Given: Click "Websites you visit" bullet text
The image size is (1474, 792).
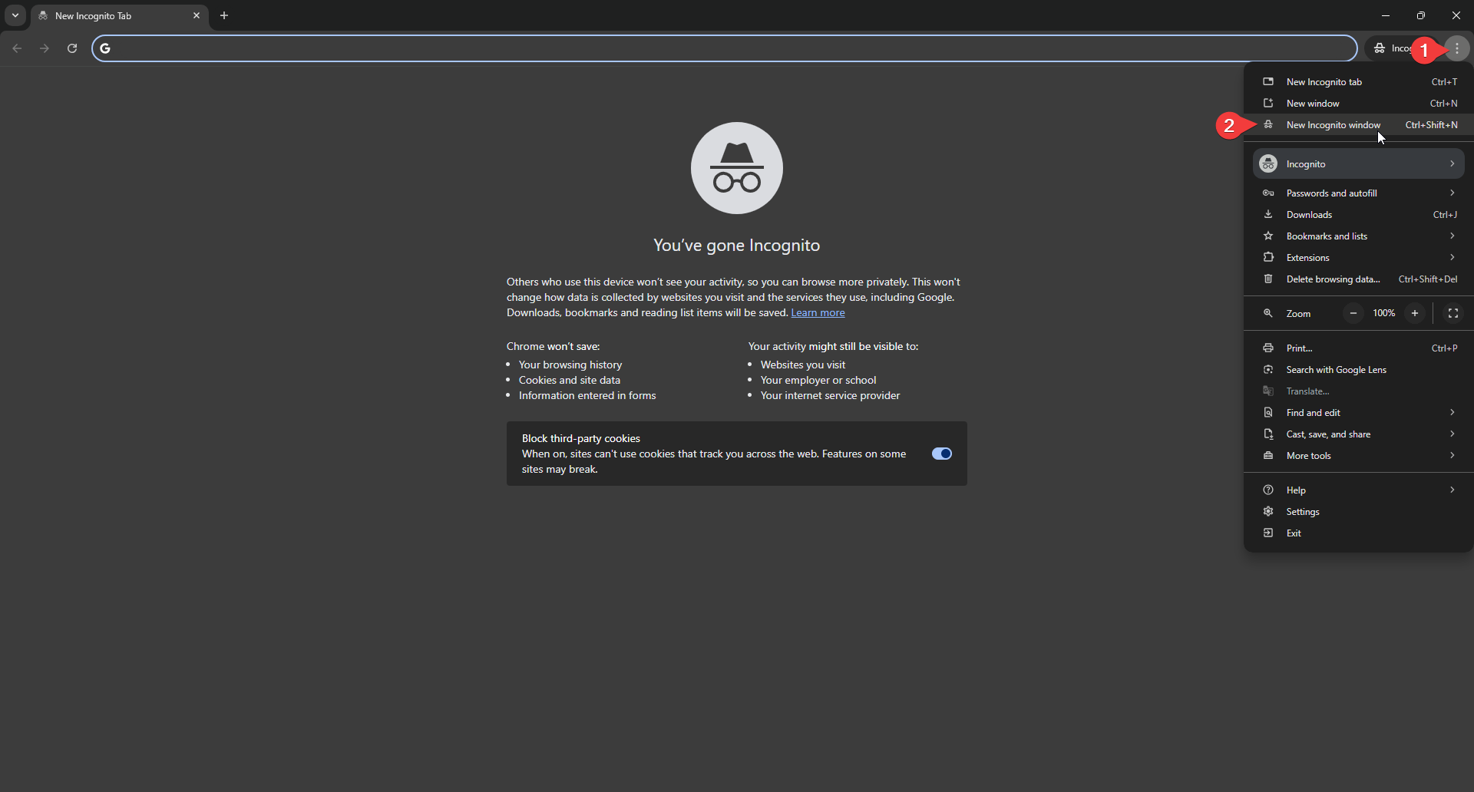Looking at the screenshot, I should (x=803, y=365).
